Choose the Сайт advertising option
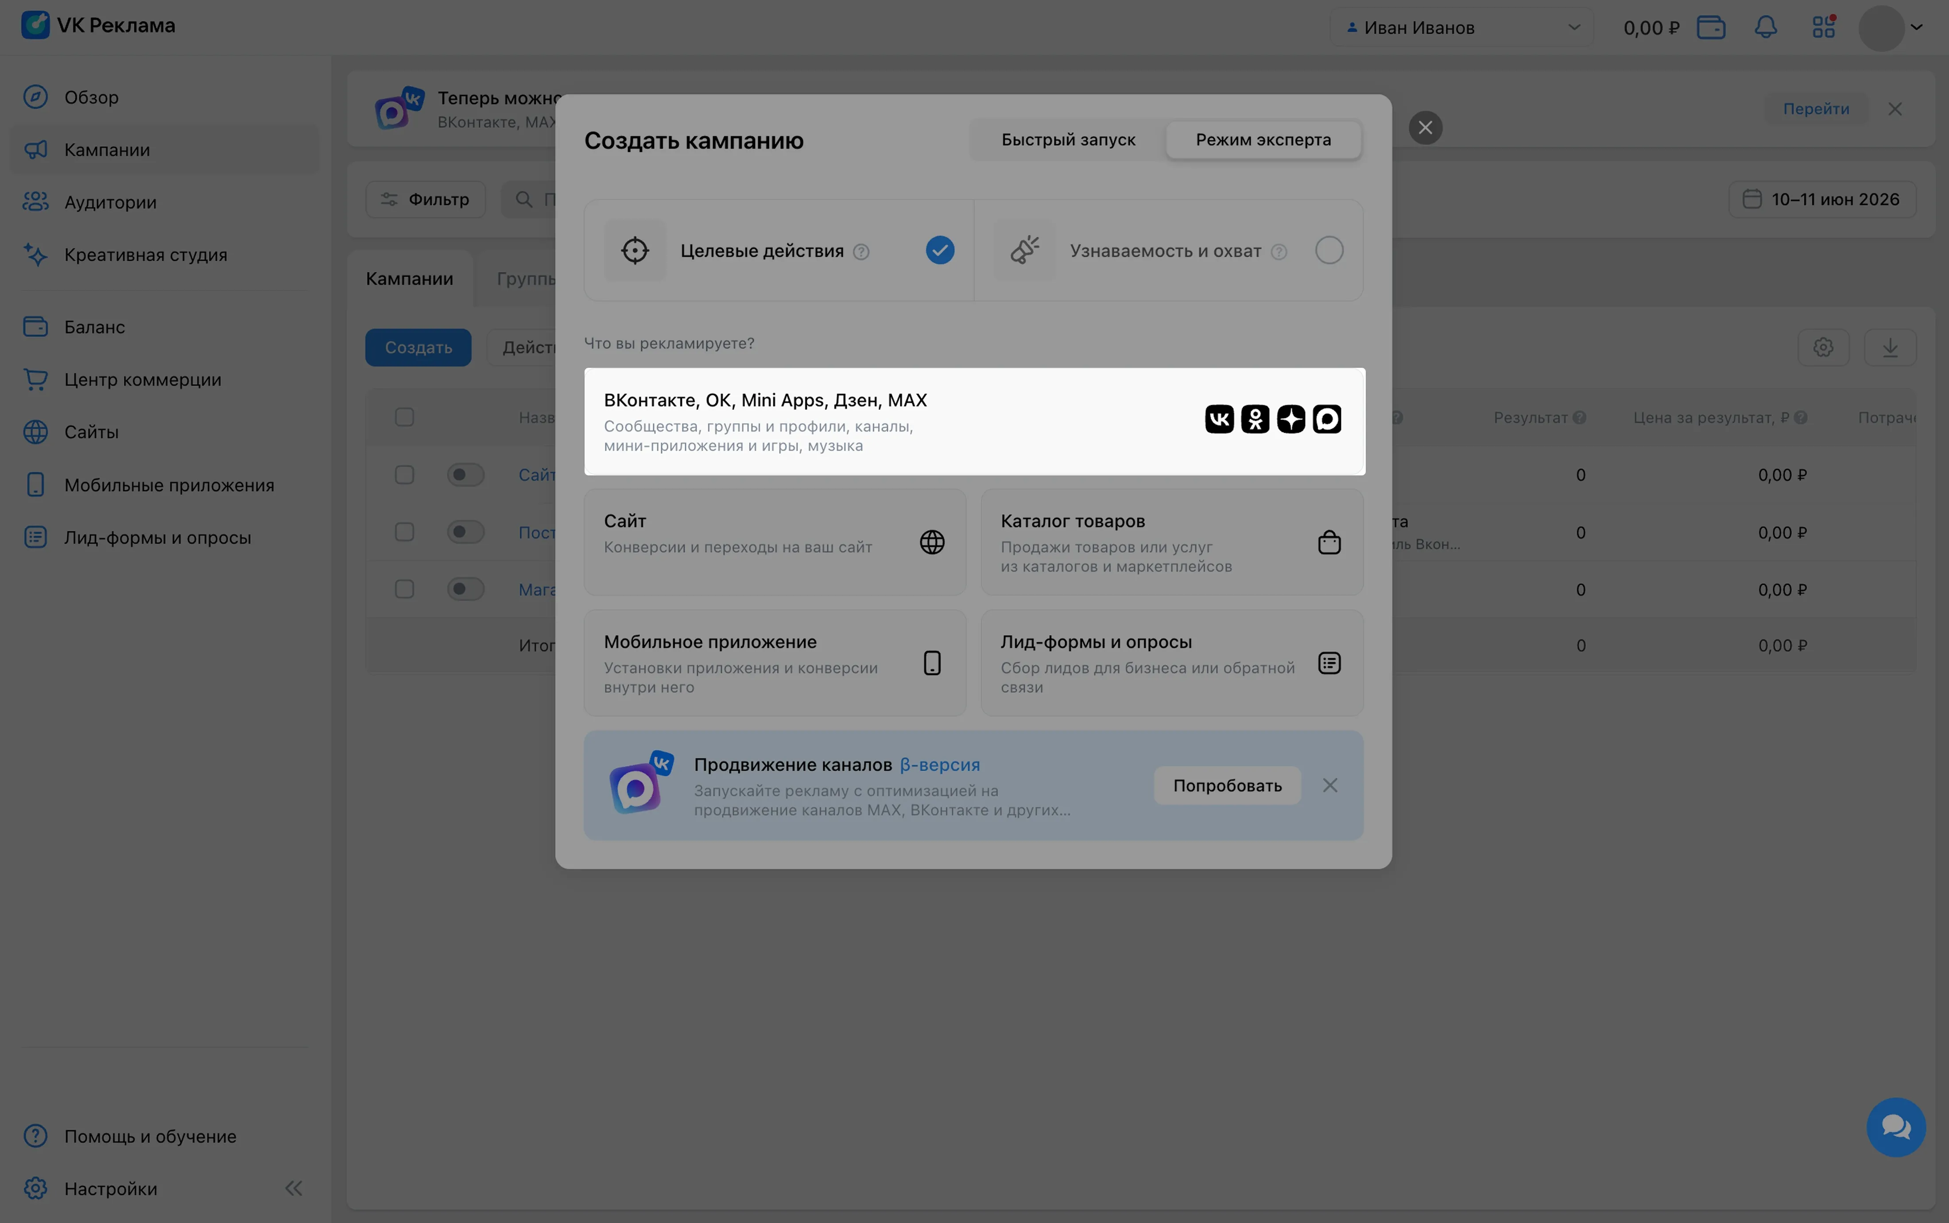The image size is (1949, 1223). (x=775, y=542)
